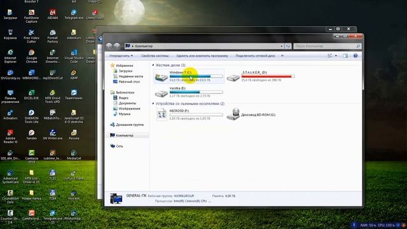Open DAEMON Tools Lite shortcut
This screenshot has height=229, width=407.
(31, 116)
